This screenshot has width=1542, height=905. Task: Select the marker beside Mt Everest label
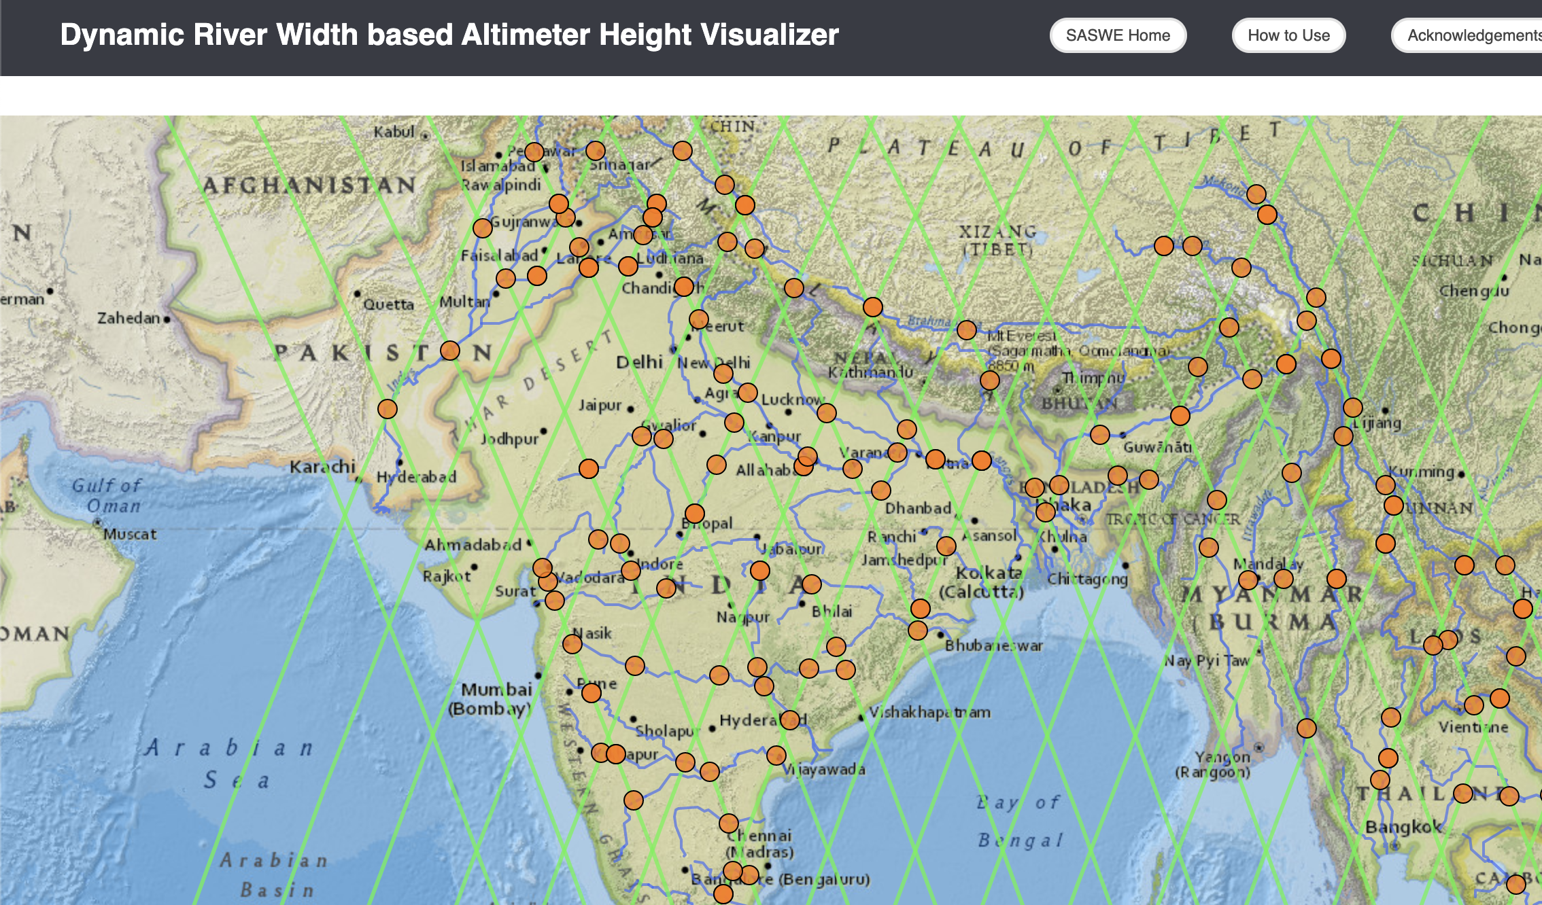point(967,331)
